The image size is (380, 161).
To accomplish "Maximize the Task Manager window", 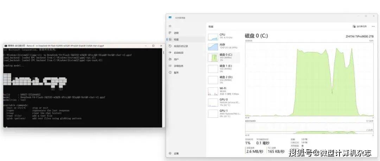I will coord(366,16).
